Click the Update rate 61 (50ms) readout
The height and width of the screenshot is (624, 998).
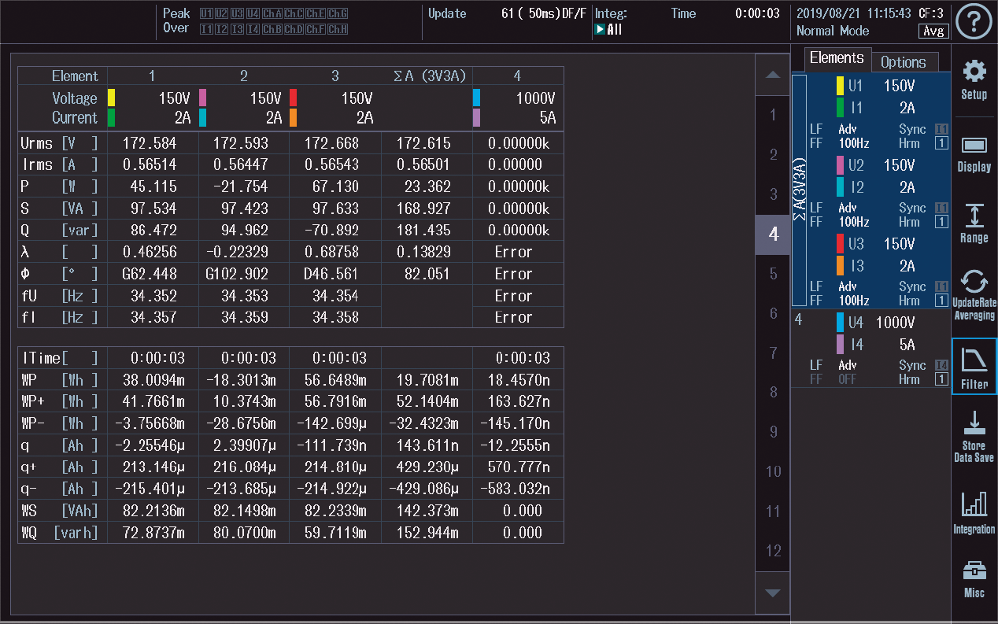pos(544,13)
